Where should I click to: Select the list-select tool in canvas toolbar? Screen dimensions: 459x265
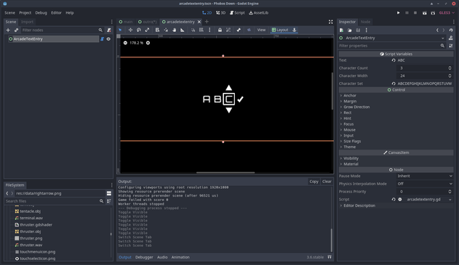157,30
